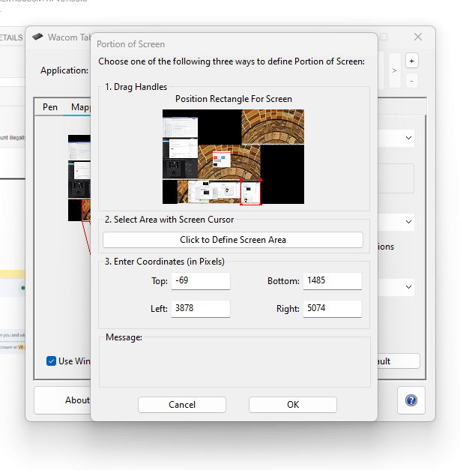Image resolution: width=460 pixels, height=470 pixels.
Task: Toggle the Use Windows Ink checkbox
Action: click(x=51, y=361)
